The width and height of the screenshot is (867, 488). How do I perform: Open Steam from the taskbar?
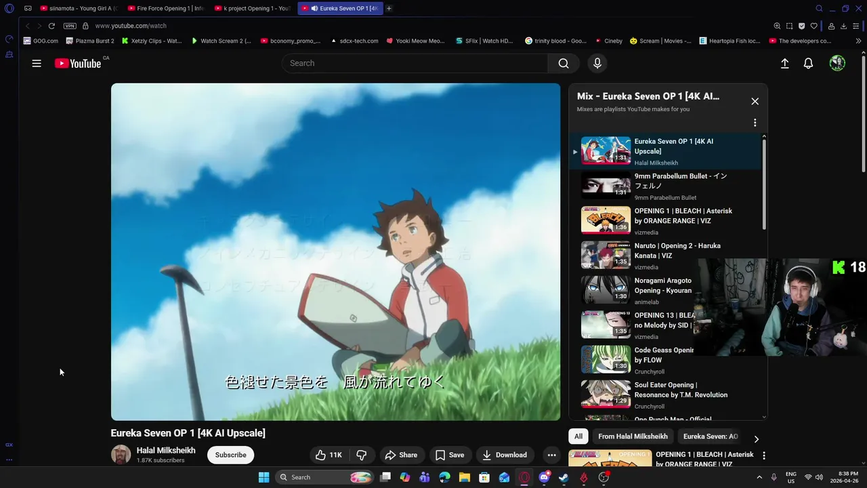pyautogui.click(x=564, y=477)
